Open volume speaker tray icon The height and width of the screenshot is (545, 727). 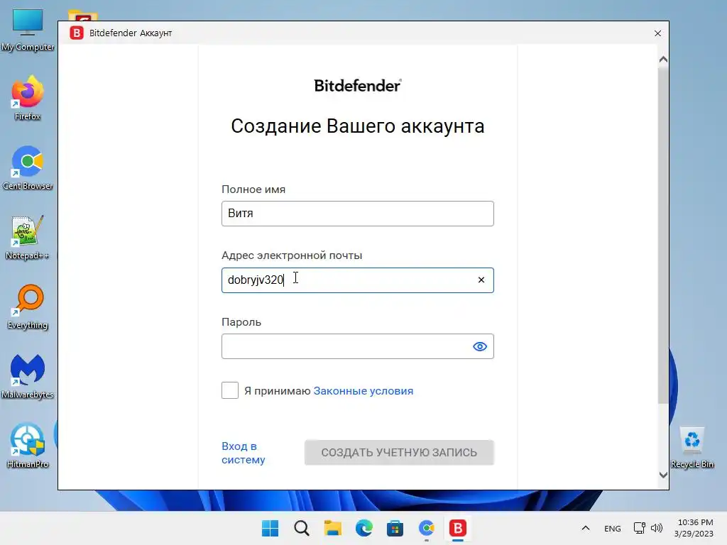(657, 528)
